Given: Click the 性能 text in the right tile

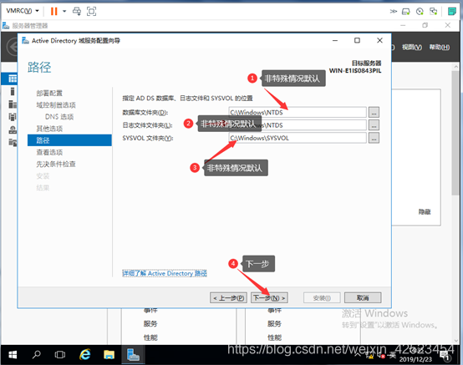Looking at the screenshot, I should pos(274,337).
